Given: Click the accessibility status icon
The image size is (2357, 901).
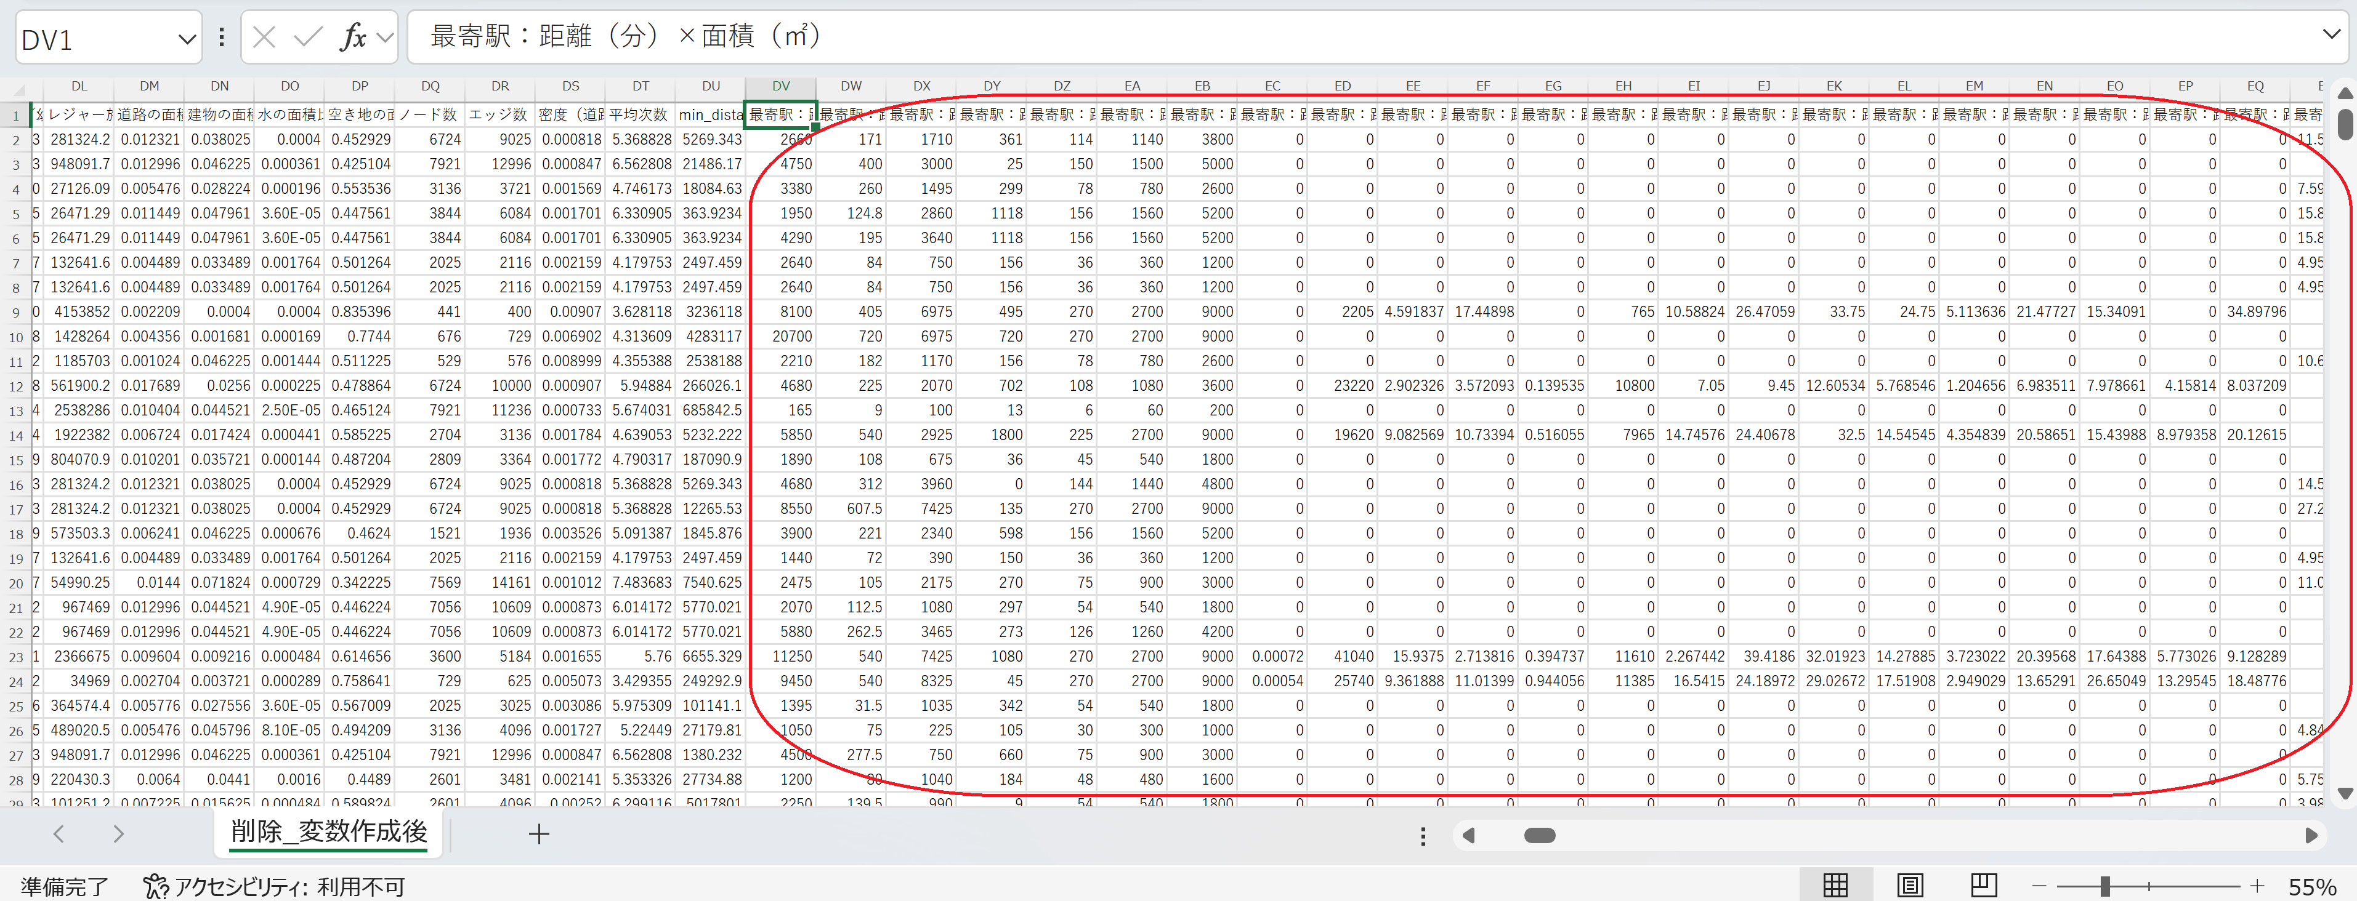Looking at the screenshot, I should [156, 886].
